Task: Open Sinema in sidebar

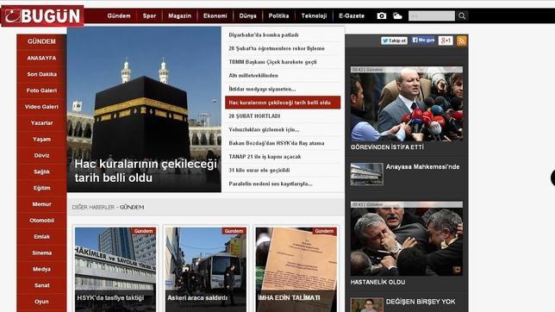Action: pyautogui.click(x=41, y=253)
